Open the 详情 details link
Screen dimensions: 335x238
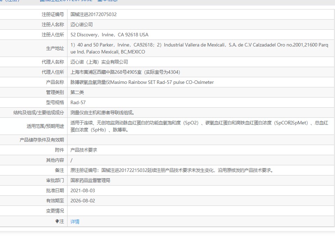pyautogui.click(x=75, y=222)
